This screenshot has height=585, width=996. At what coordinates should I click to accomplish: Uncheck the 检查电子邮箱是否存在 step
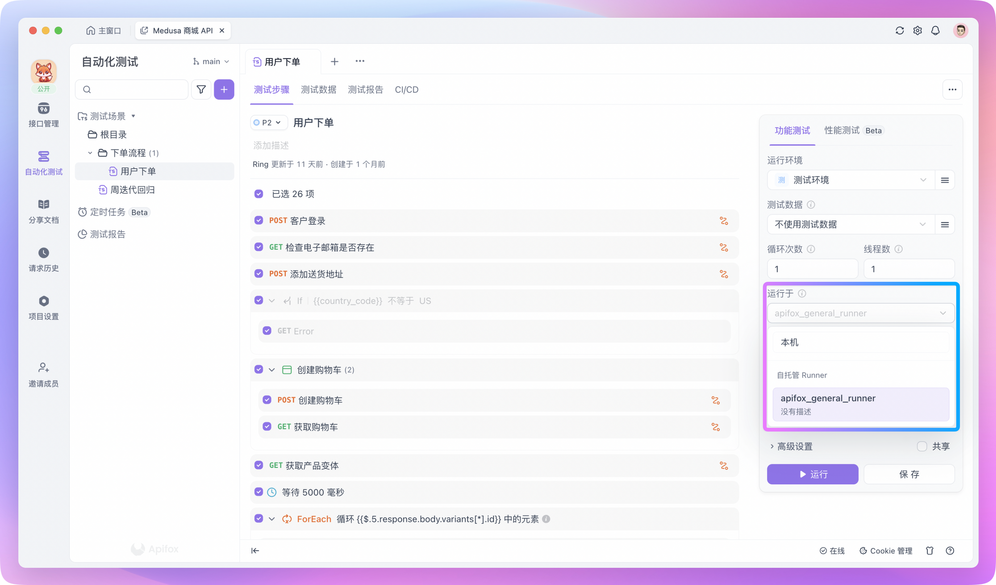pyautogui.click(x=258, y=247)
